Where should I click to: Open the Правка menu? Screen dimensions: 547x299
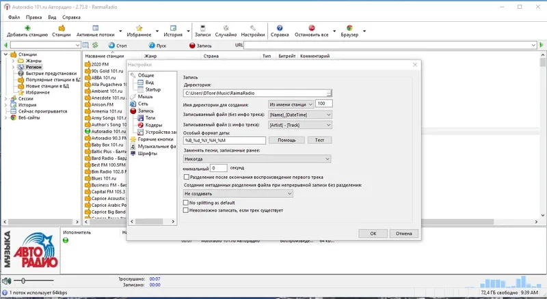(x=34, y=17)
